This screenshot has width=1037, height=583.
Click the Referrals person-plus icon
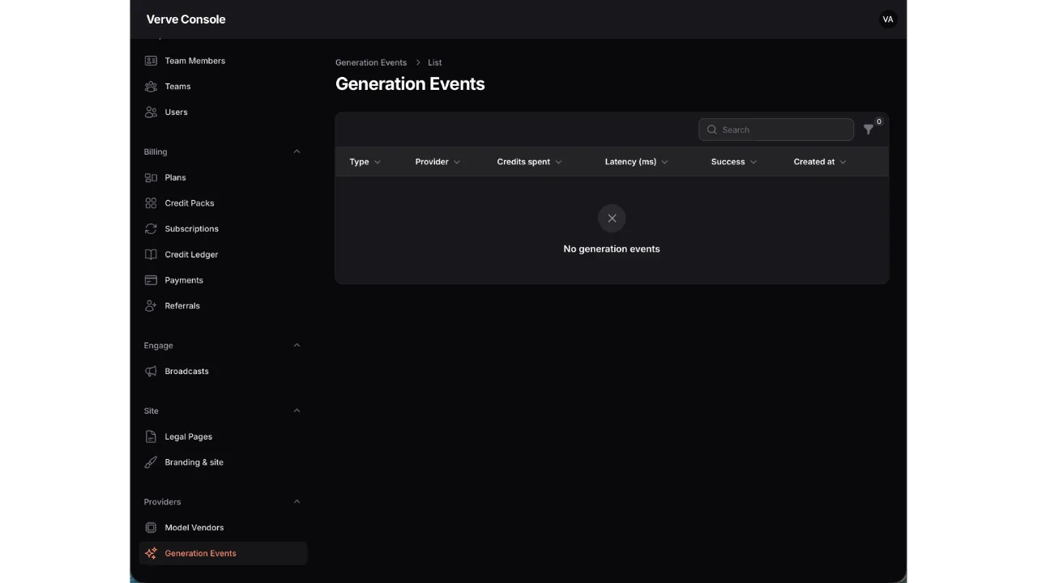(x=151, y=306)
